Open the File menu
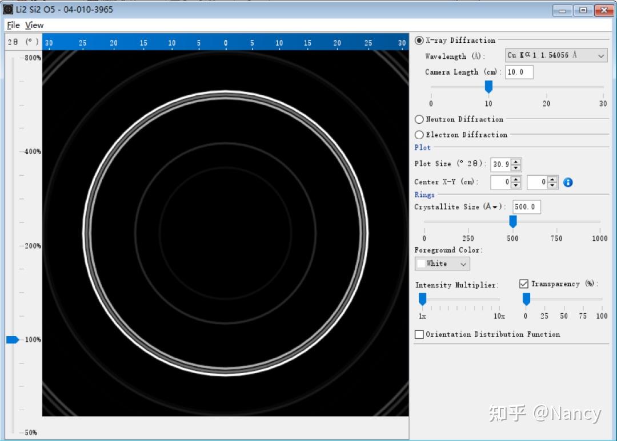The image size is (617, 441). [13, 25]
